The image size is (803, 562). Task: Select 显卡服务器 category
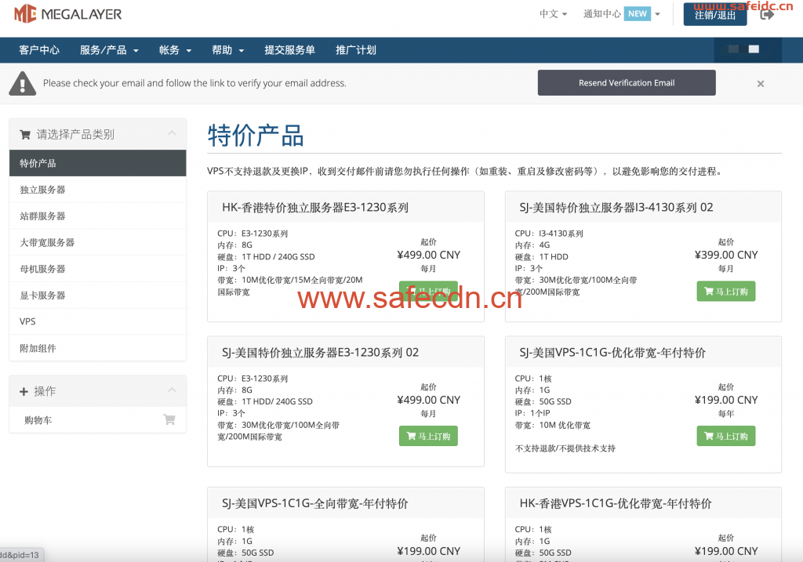click(98, 296)
